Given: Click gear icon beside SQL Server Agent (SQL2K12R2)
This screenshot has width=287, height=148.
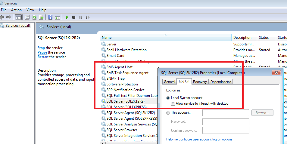Looking at the screenshot, I should tap(104, 113).
